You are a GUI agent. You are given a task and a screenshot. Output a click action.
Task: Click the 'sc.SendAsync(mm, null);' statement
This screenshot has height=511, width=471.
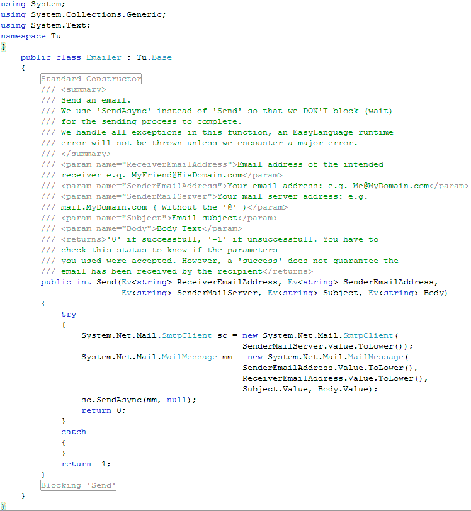pos(139,400)
